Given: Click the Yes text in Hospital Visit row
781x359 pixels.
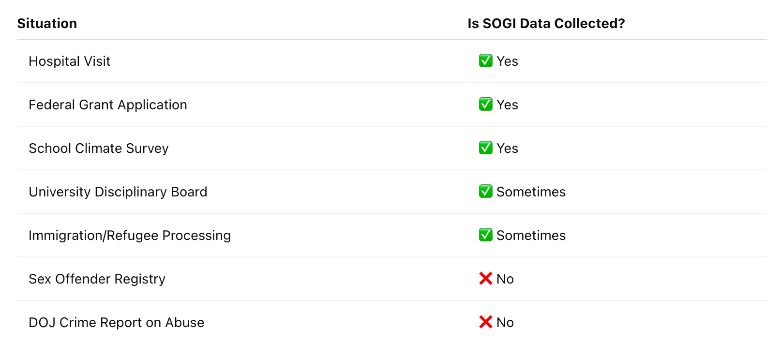Looking at the screenshot, I should [507, 61].
